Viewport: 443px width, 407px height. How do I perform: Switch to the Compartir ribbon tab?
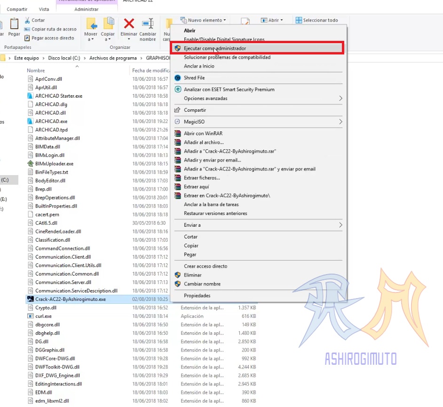17,9
